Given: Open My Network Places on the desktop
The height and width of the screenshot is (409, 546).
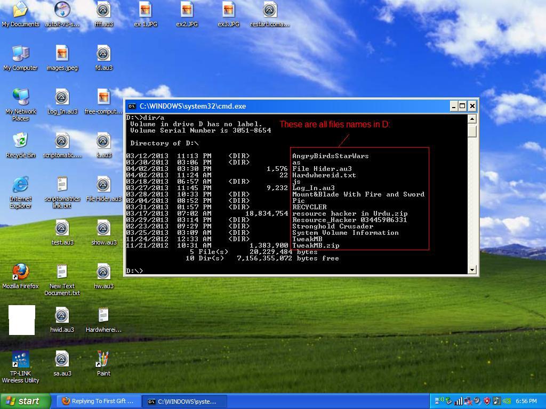Looking at the screenshot, I should pos(21,104).
